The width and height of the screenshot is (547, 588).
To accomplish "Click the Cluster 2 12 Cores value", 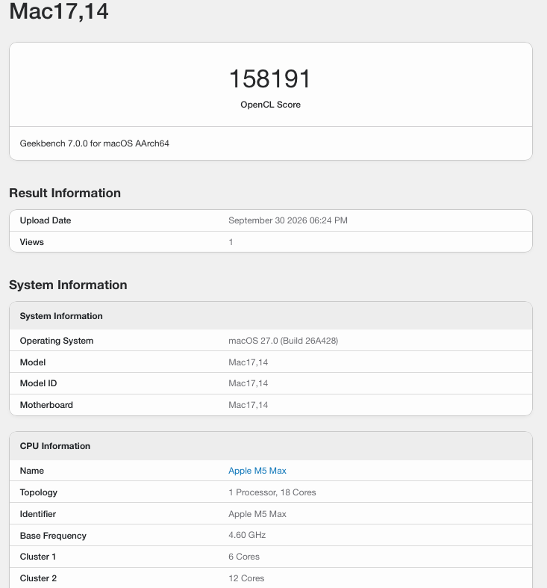I will point(246,578).
